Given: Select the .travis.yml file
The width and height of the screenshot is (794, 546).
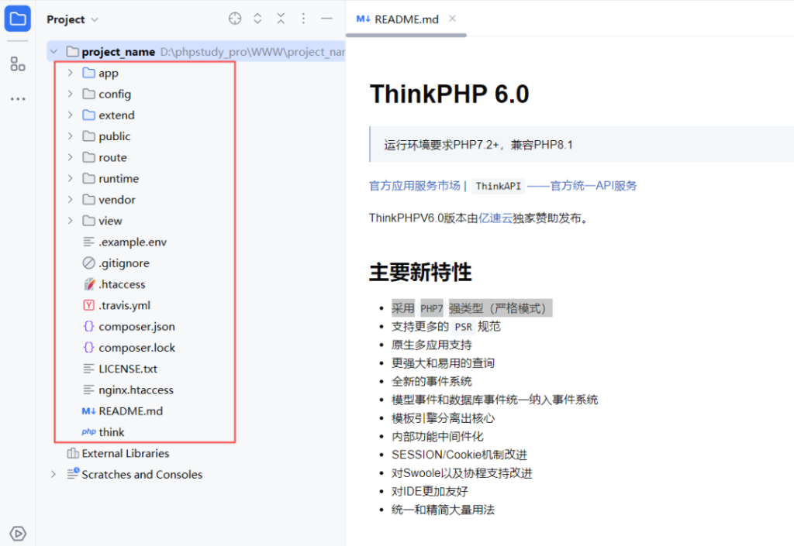Looking at the screenshot, I should pyautogui.click(x=124, y=305).
